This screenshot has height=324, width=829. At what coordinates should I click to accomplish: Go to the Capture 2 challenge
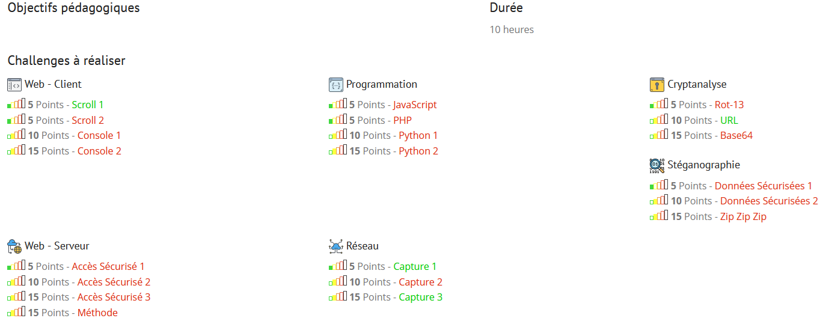click(x=420, y=282)
